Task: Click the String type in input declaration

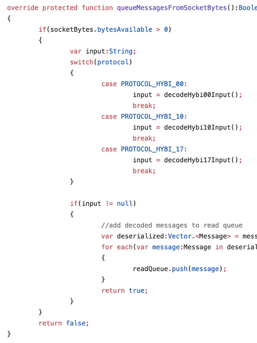Action: 121,51
